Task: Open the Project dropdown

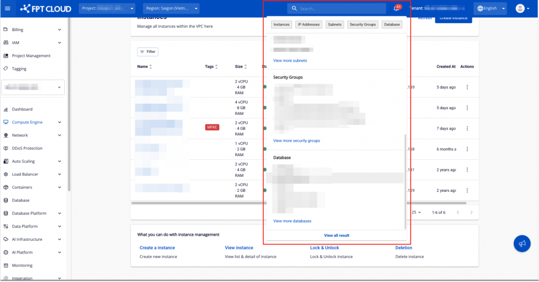Action: pyautogui.click(x=107, y=8)
